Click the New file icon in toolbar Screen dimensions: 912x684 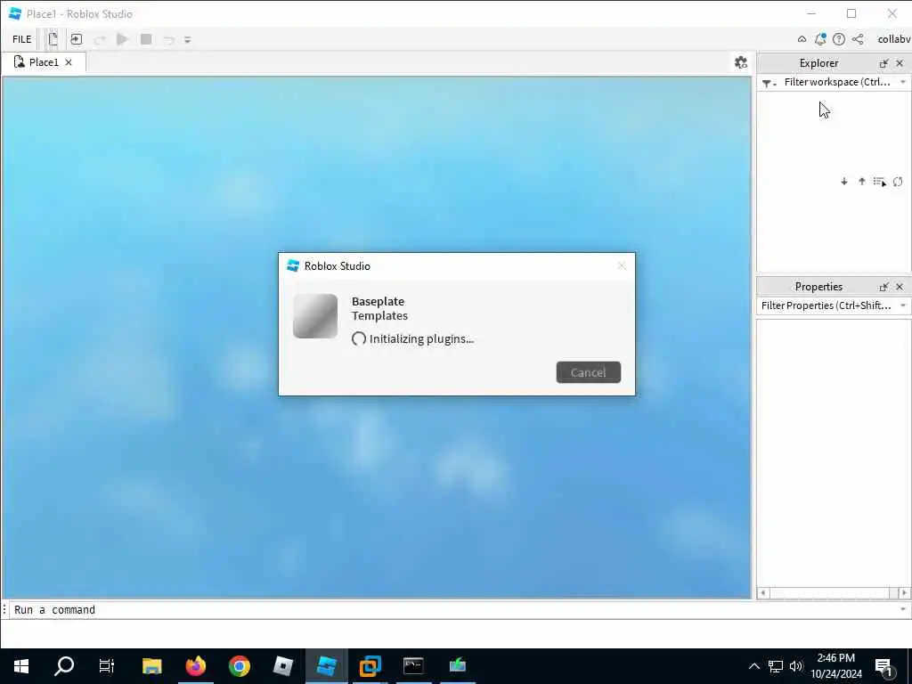click(x=53, y=39)
